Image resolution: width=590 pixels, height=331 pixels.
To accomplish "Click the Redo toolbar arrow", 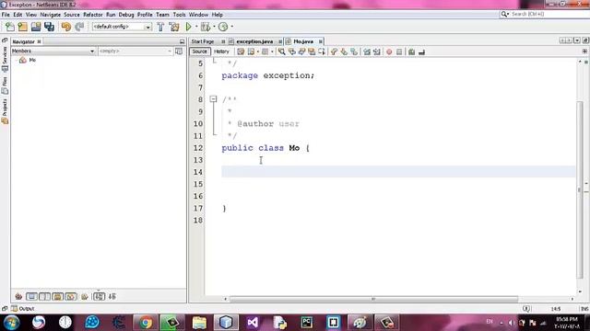I will pyautogui.click(x=79, y=27).
